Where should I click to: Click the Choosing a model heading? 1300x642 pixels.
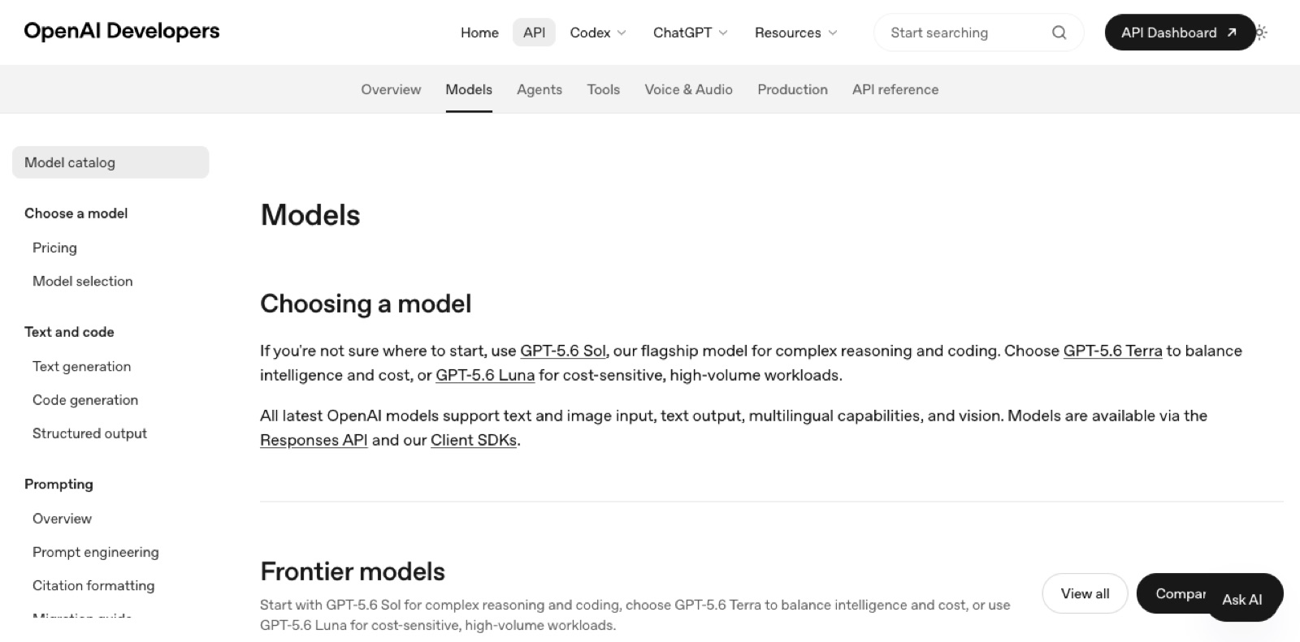[x=366, y=304]
